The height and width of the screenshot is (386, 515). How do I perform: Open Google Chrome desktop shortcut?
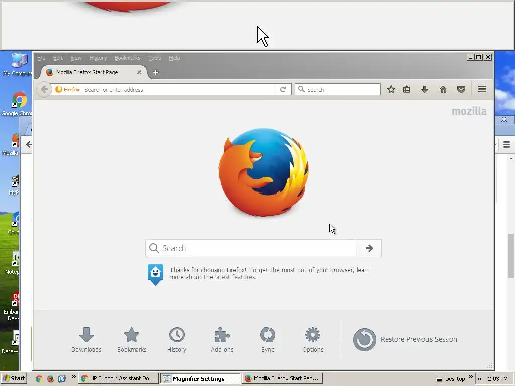[x=17, y=105]
